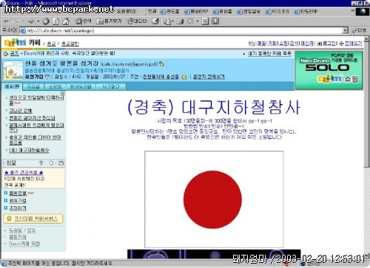The image size is (370, 268).
Task: Stop loading with the Stop toolbar icon
Action: (x=46, y=21)
